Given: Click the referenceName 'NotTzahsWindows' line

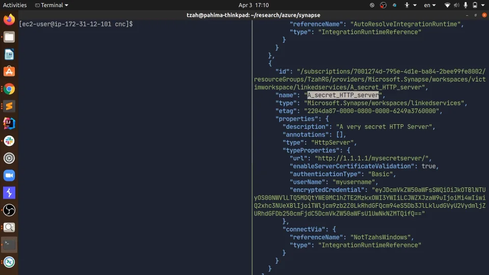Looking at the screenshot, I should [x=352, y=237].
